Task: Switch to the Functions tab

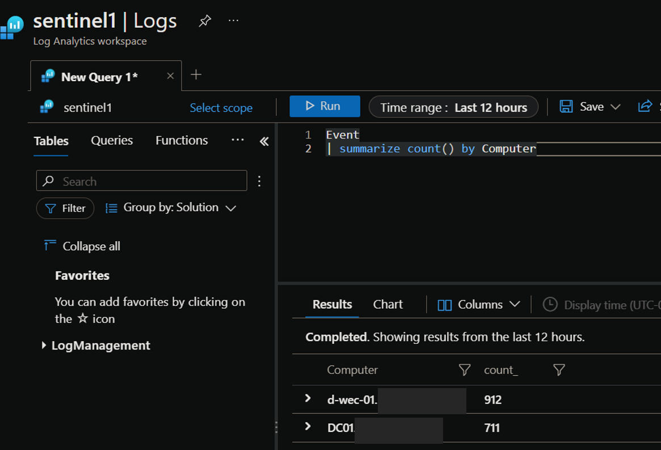Action: coord(182,140)
